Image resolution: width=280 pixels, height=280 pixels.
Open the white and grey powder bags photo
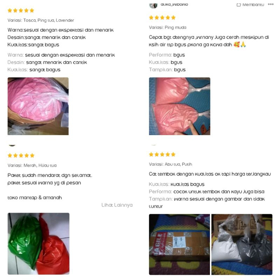click(242, 244)
